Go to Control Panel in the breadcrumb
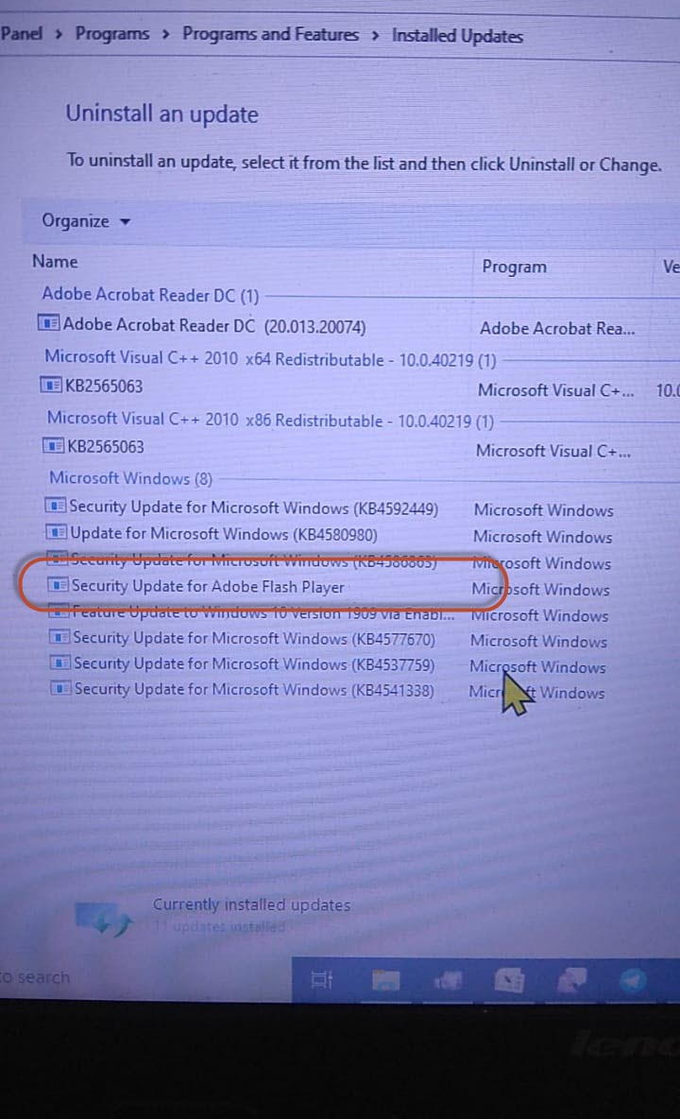Screen dimensions: 680x1119 tap(22, 33)
